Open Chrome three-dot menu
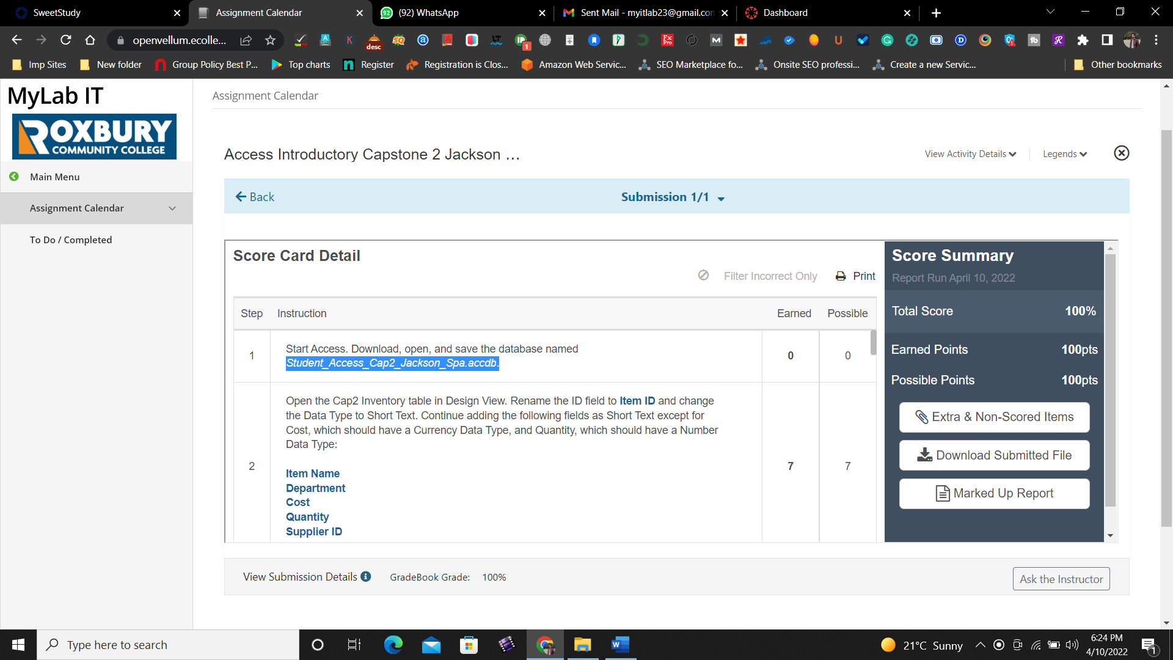The width and height of the screenshot is (1173, 660). point(1156,40)
